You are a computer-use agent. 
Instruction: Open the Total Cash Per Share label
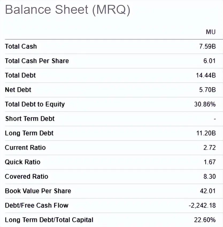pyautogui.click(x=37, y=61)
